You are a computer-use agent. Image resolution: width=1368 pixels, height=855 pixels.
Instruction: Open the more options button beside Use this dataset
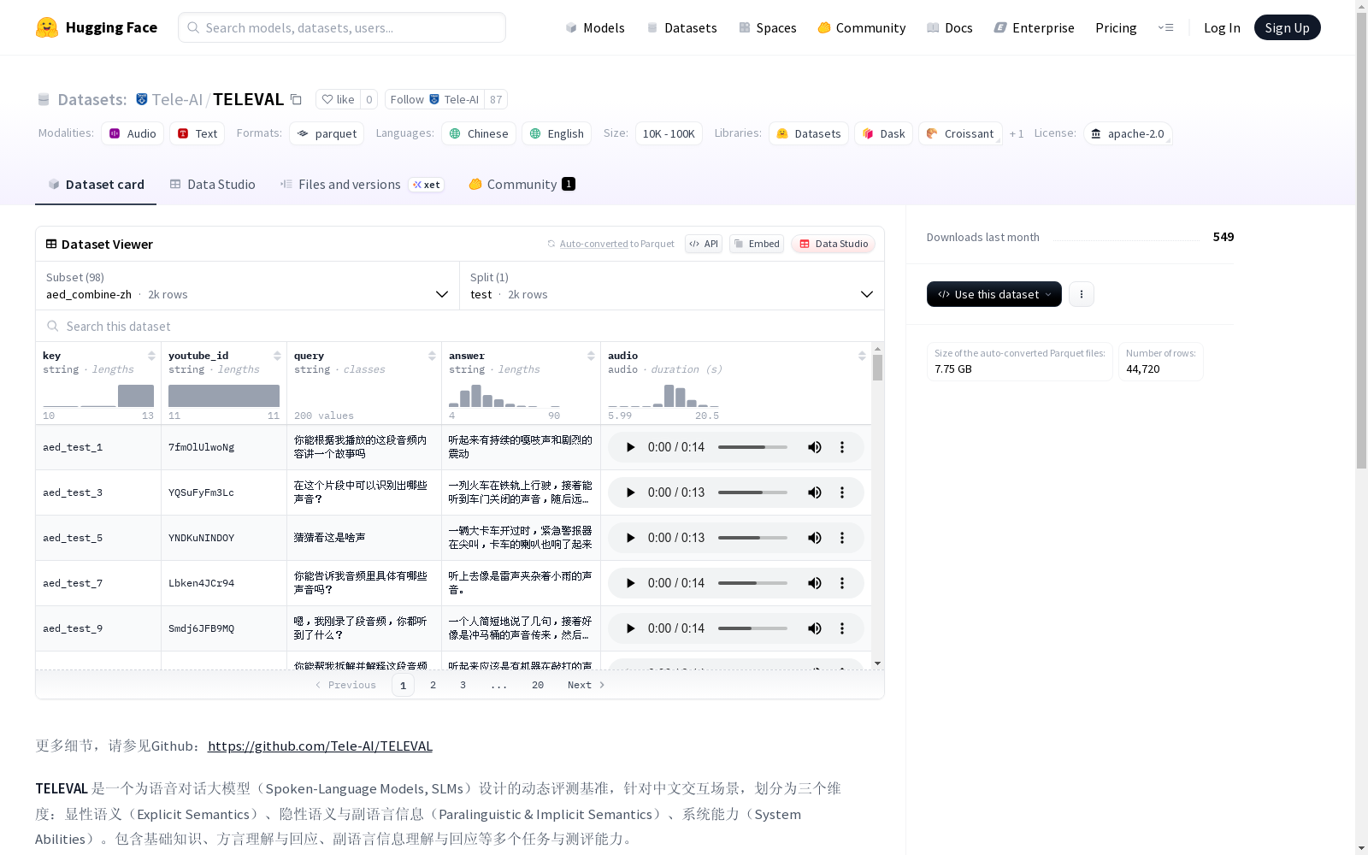tap(1082, 294)
